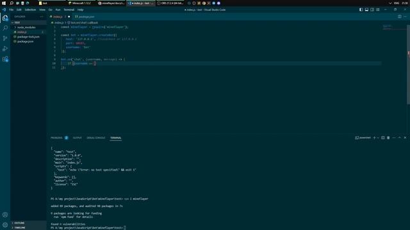Viewport: 410px width, 230px height.
Task: Open Explorer panel More Actions ellipsis
Action: point(42,17)
